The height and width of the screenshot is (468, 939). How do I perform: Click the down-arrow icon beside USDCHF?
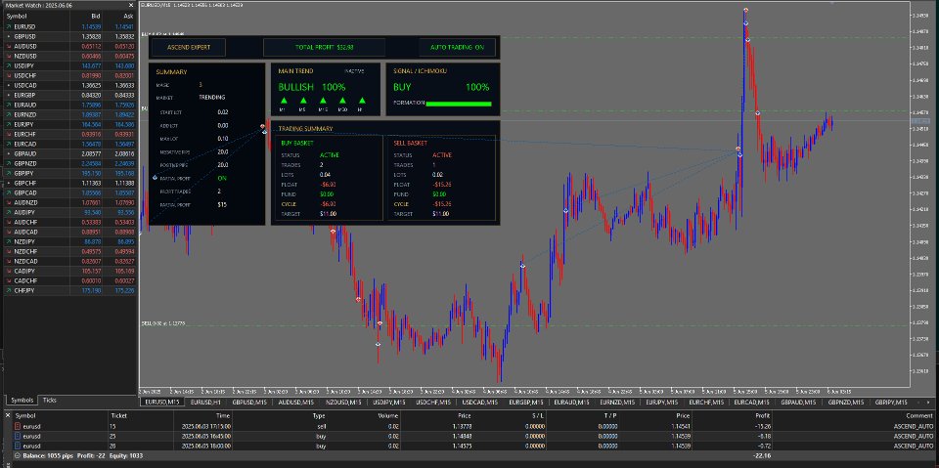[8, 75]
